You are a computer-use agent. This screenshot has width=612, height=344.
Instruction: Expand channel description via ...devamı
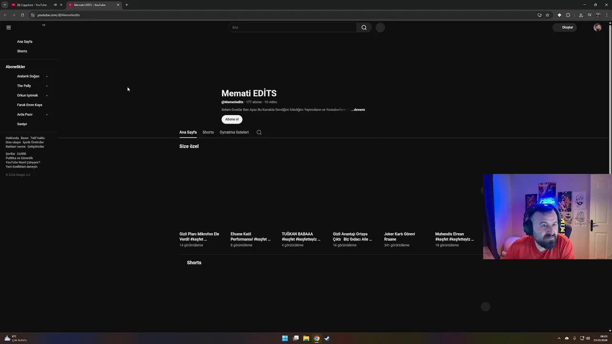[x=358, y=110]
